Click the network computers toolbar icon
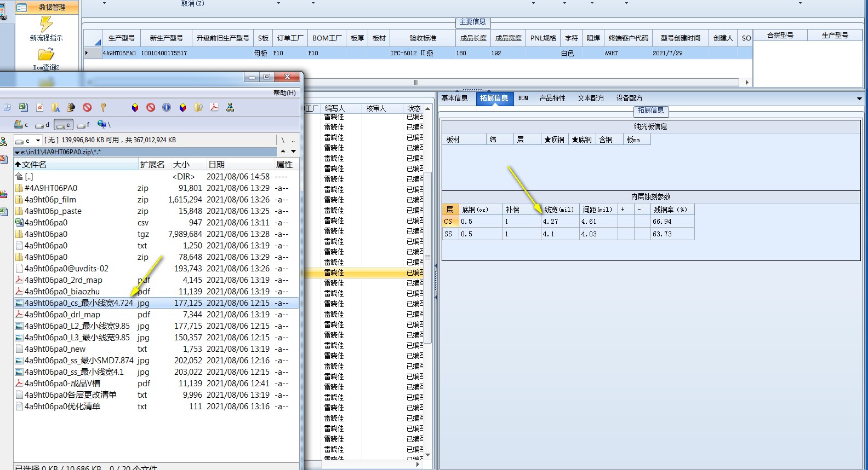This screenshot has width=868, height=470. pyautogui.click(x=230, y=107)
